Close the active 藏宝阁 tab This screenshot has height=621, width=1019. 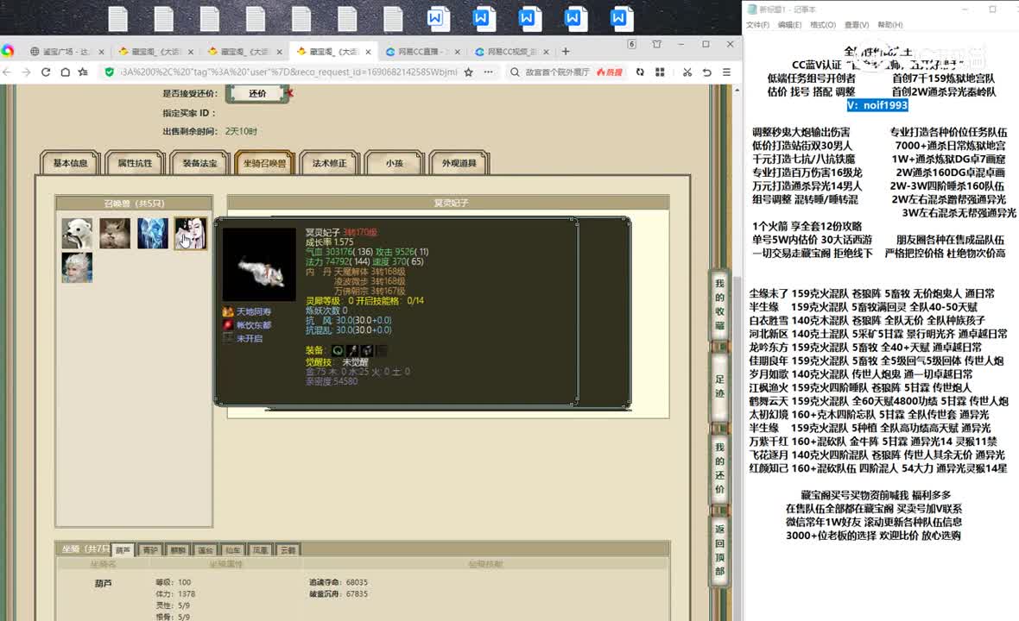tap(369, 52)
